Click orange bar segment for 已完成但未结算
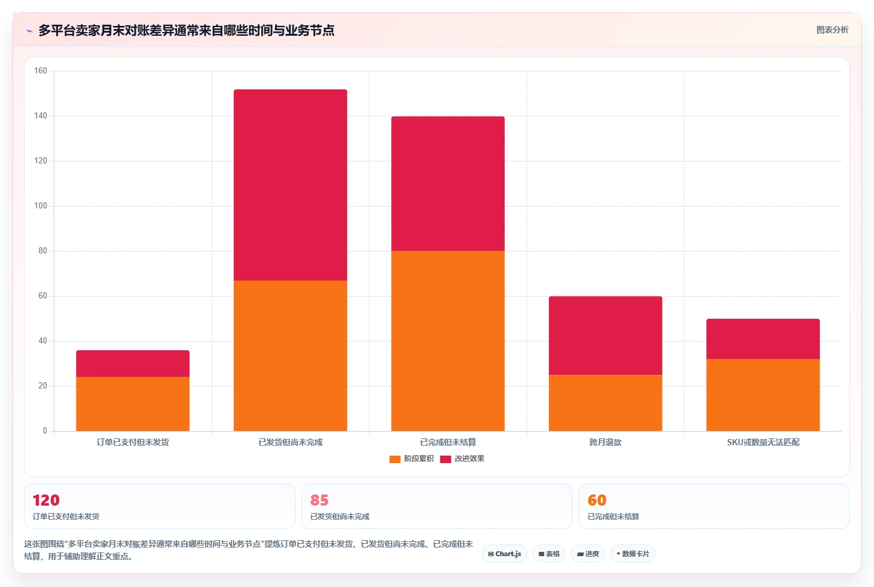The height and width of the screenshot is (587, 874). (448, 341)
